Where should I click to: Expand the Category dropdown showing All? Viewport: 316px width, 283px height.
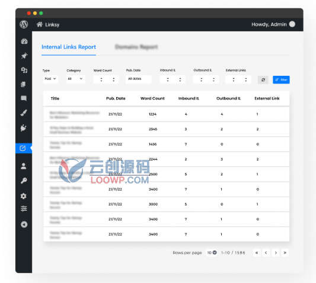pos(75,79)
